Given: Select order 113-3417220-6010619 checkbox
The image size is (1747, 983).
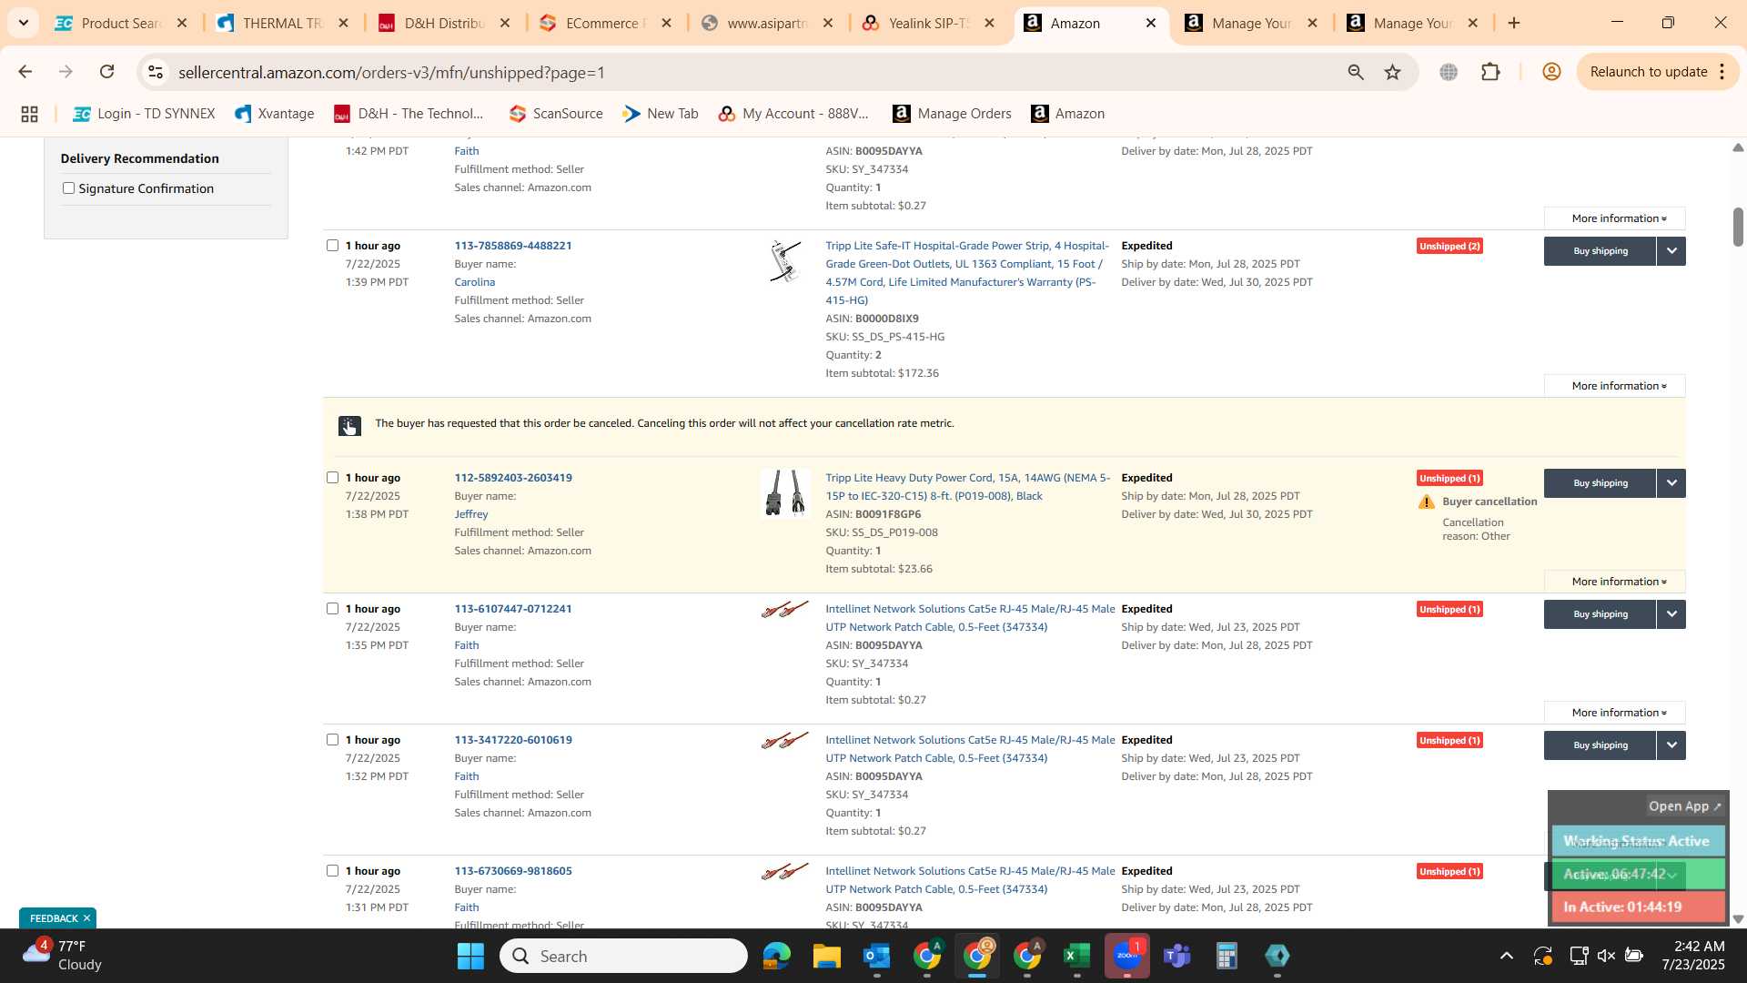Looking at the screenshot, I should (x=333, y=740).
